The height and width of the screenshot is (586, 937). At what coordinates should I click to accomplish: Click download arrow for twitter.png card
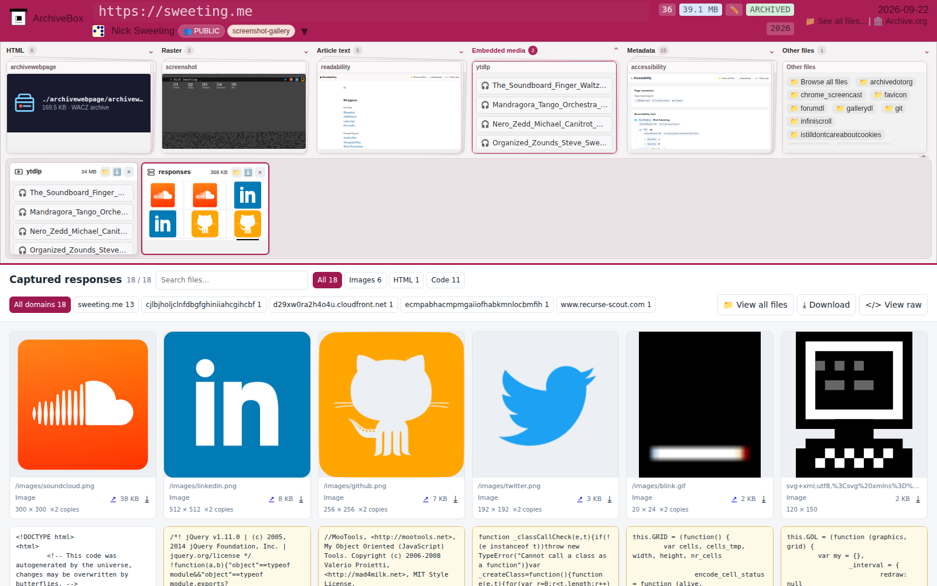(x=610, y=499)
